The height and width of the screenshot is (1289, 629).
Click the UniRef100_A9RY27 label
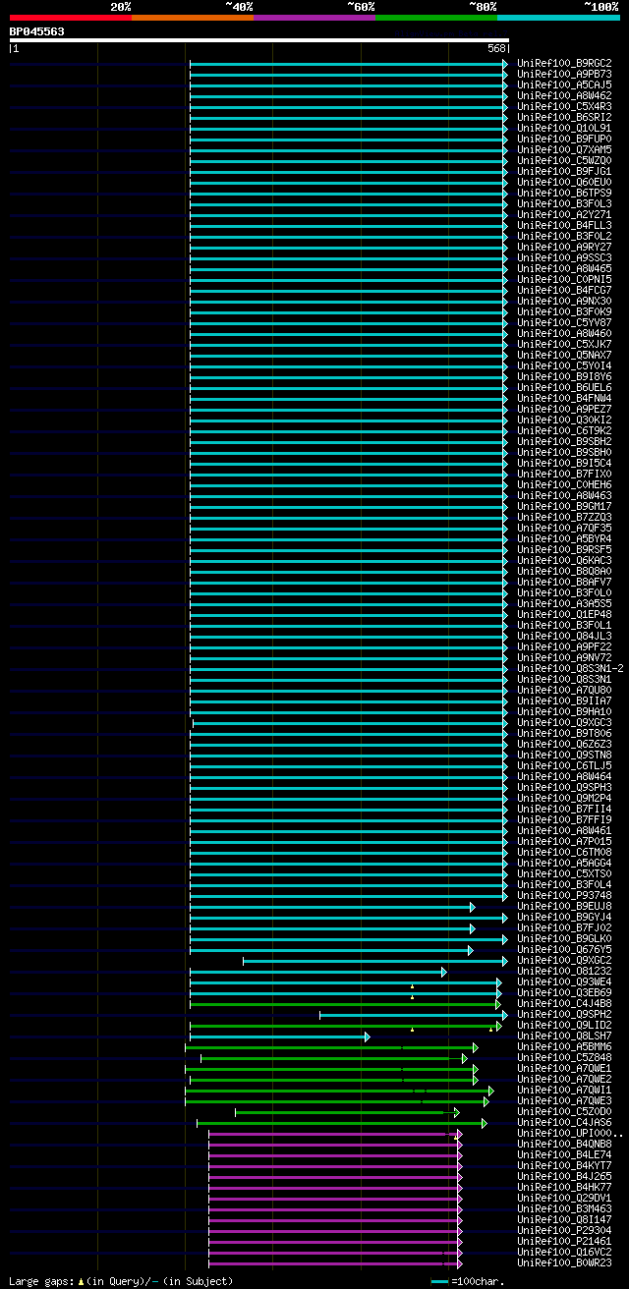[x=564, y=247]
